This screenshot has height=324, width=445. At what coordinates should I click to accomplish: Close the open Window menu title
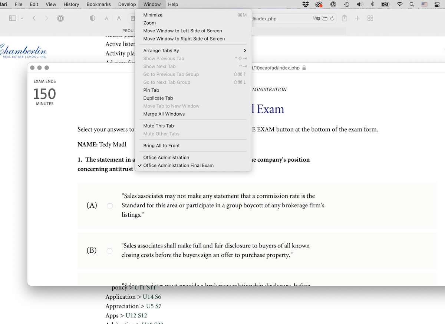point(152,4)
